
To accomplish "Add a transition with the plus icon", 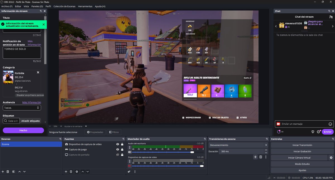I will (255, 157).
